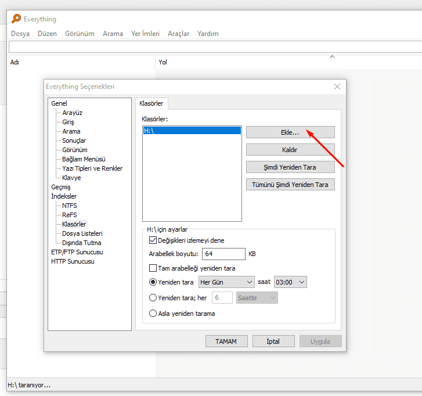Select ETP/FTP Sunucusu in the tree
The image size is (422, 396).
[x=77, y=252]
